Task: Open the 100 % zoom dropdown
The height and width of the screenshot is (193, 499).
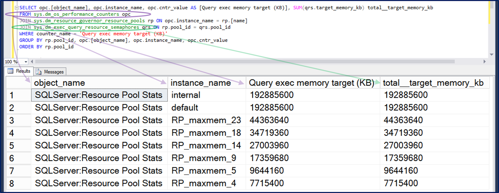Action: 26,62
